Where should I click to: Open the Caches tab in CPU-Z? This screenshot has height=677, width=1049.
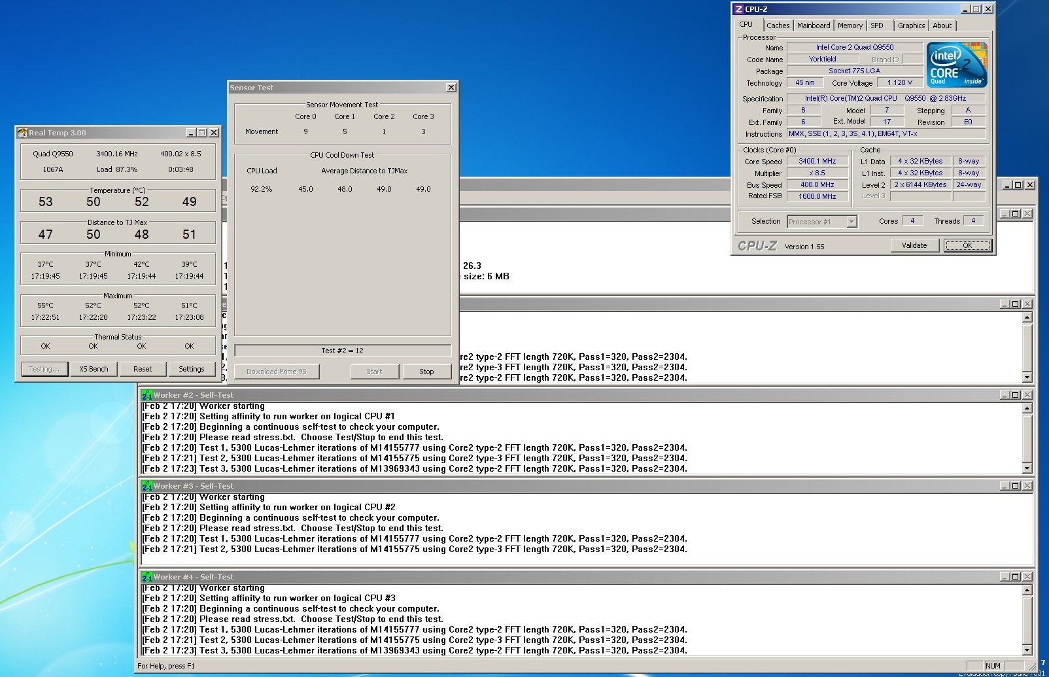point(778,26)
